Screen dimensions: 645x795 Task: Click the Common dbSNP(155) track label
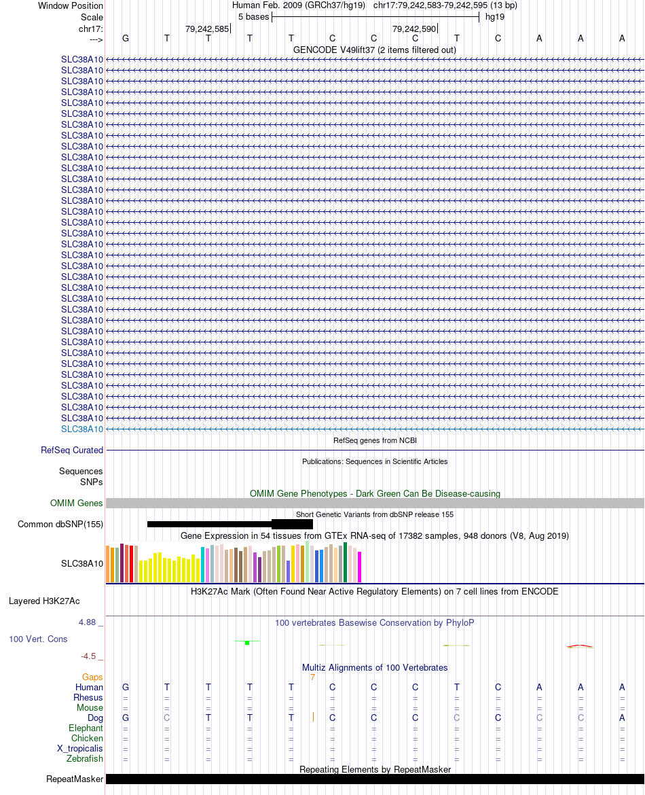(60, 525)
